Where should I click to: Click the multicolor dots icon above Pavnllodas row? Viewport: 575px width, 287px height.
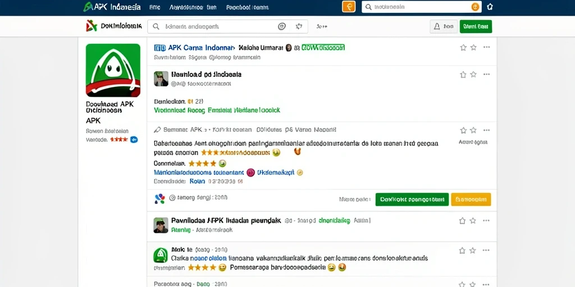(x=160, y=198)
